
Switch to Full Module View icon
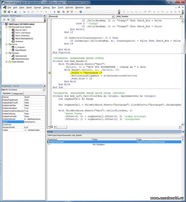pos(52,127)
